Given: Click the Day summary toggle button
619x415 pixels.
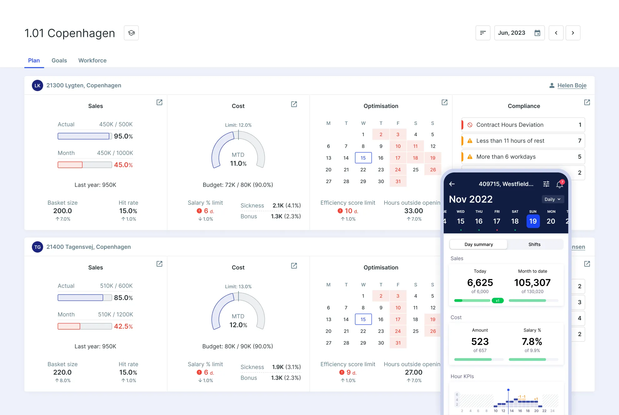Looking at the screenshot, I should [x=479, y=244].
